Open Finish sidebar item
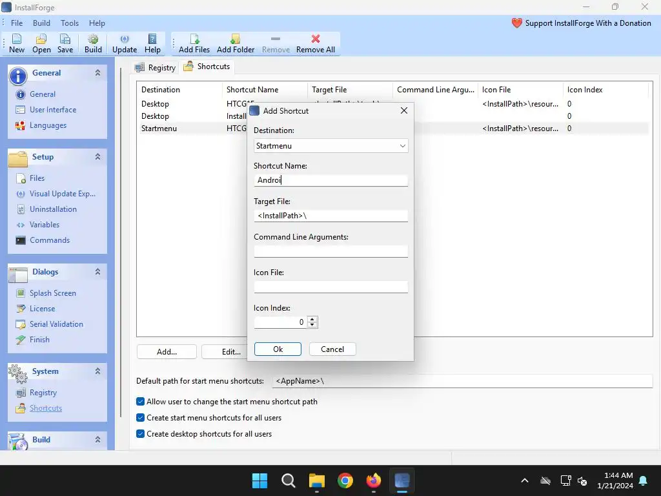 (x=39, y=340)
